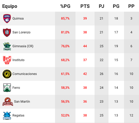Click the San Lorenzo team crest
This screenshot has width=139, height=123.
coord(7,32)
